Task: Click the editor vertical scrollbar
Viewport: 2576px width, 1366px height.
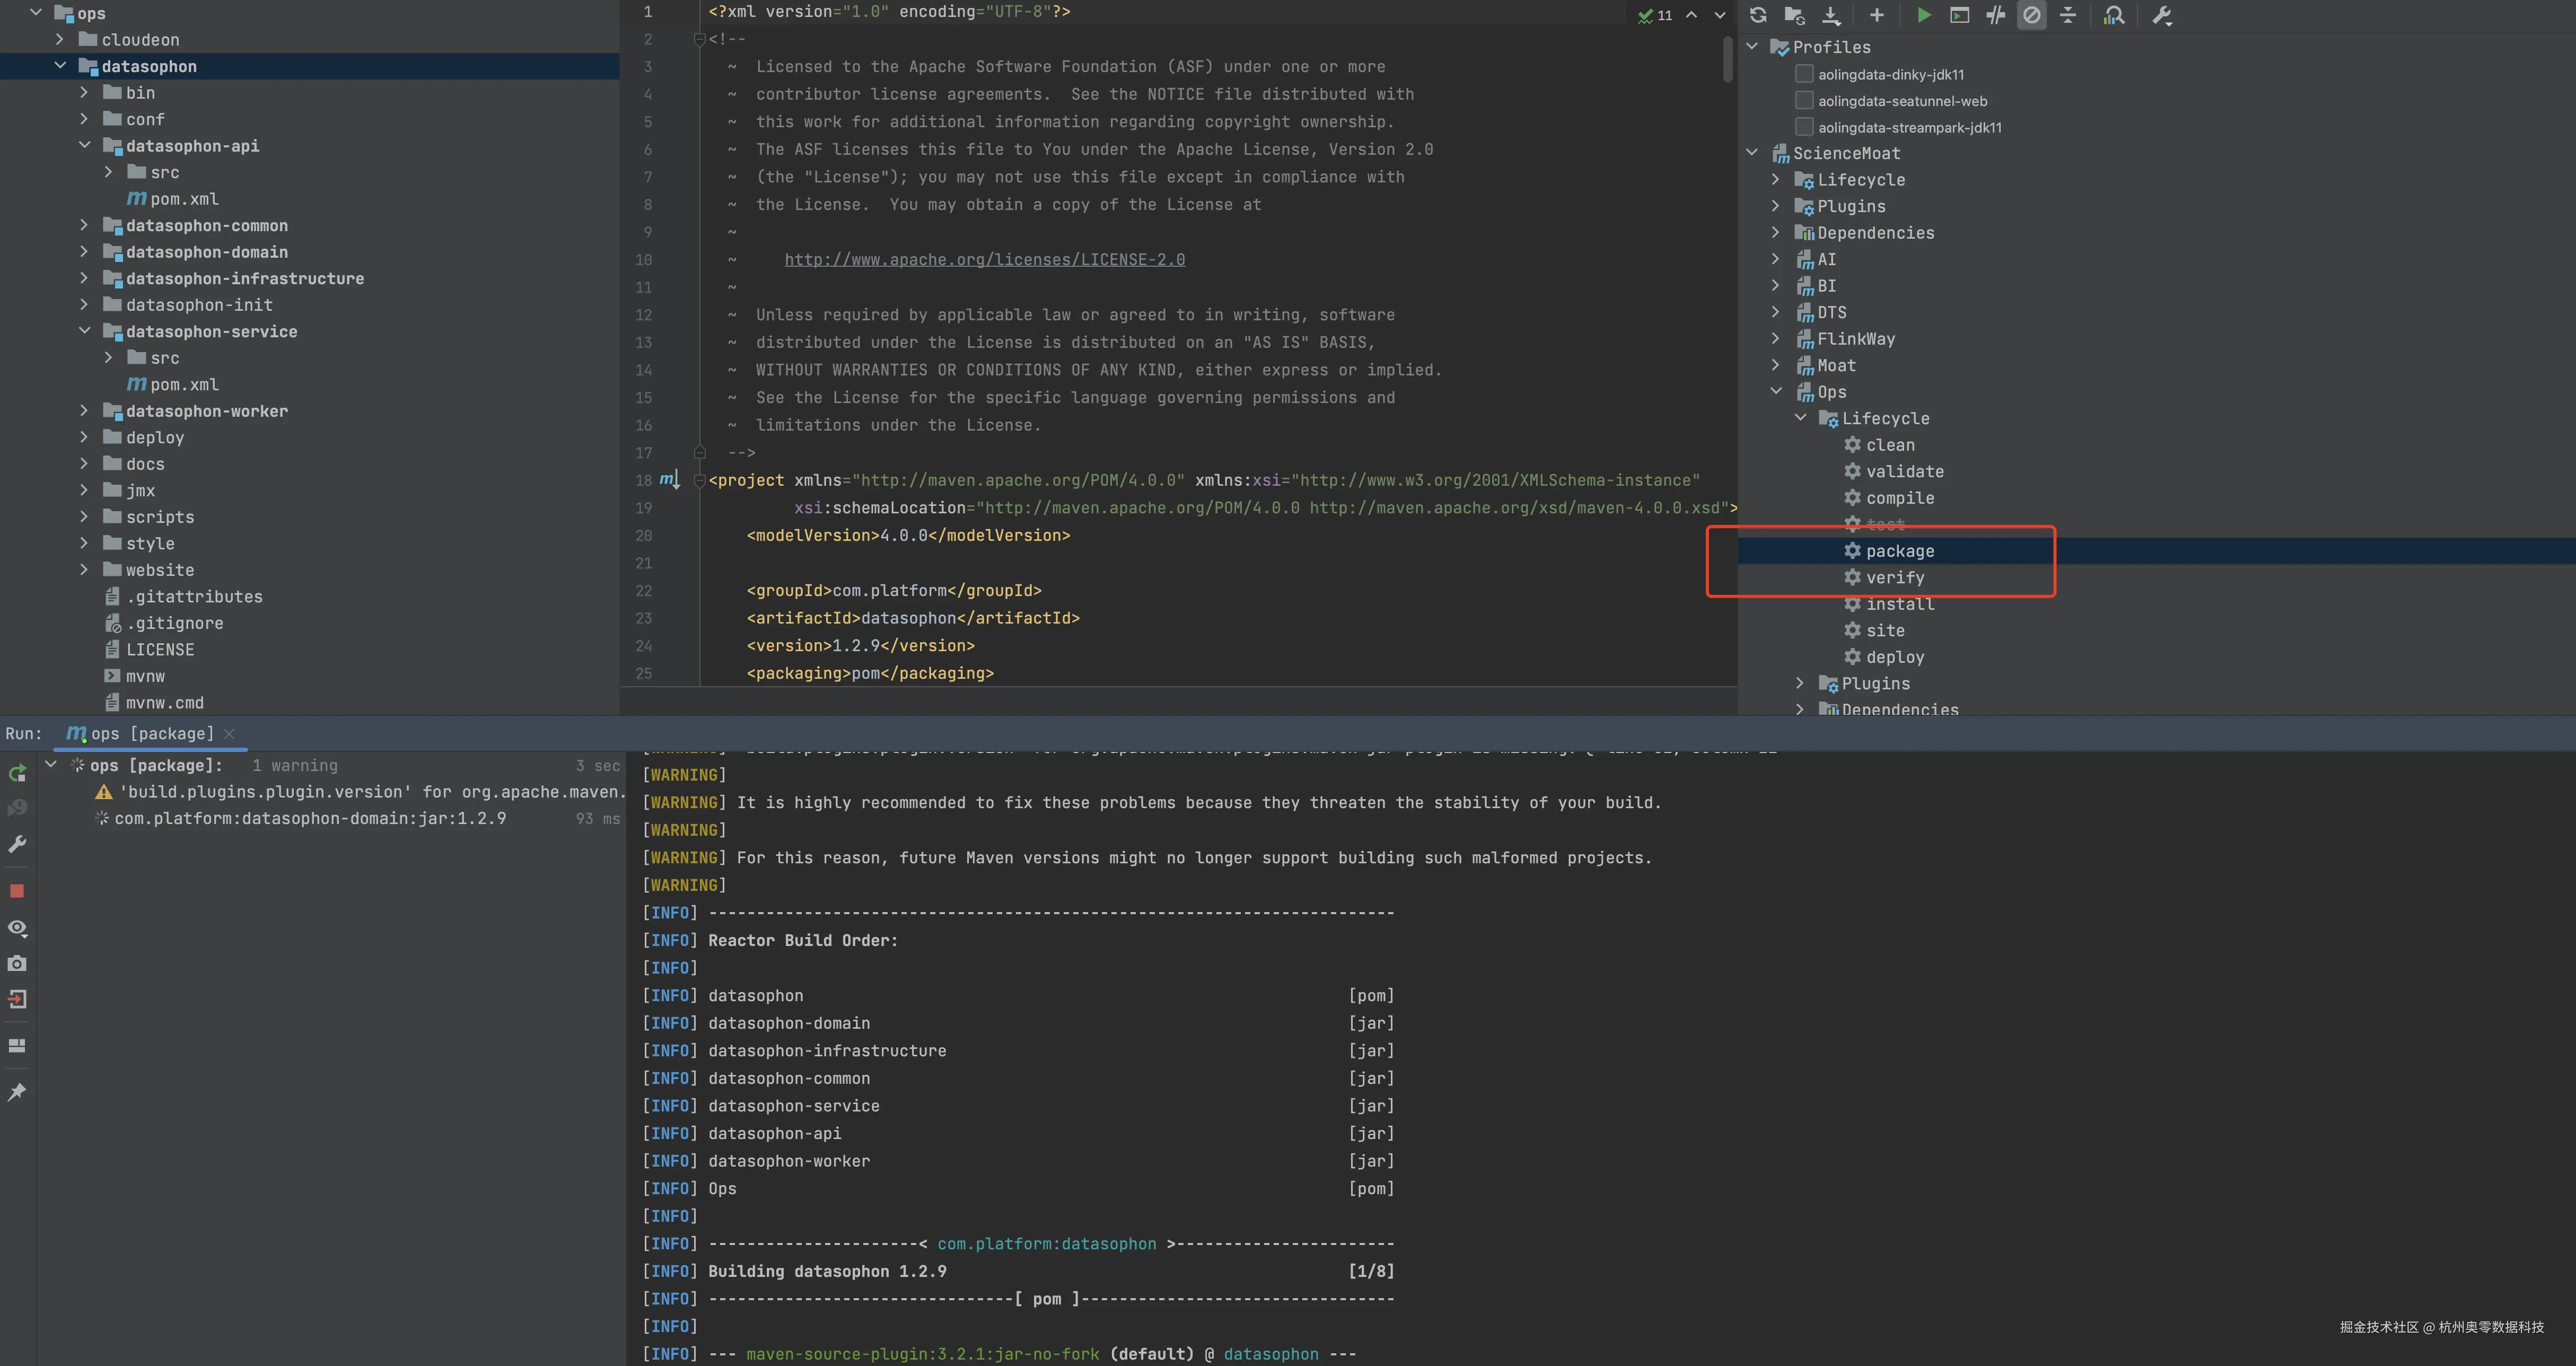Action: pyautogui.click(x=1727, y=60)
